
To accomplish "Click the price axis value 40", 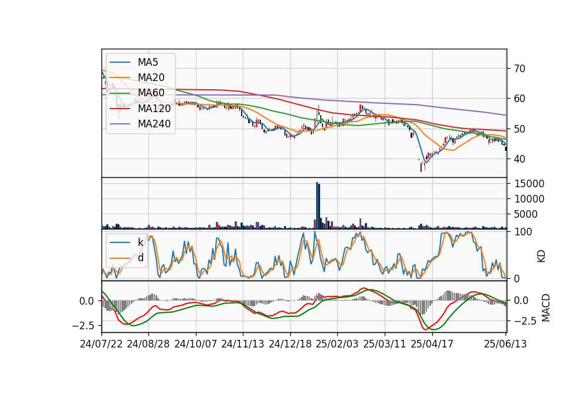I will point(520,159).
